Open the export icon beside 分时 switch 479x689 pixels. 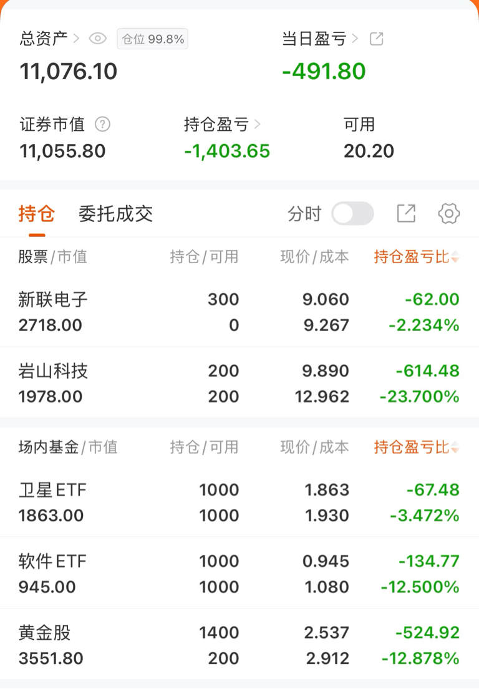pos(406,214)
